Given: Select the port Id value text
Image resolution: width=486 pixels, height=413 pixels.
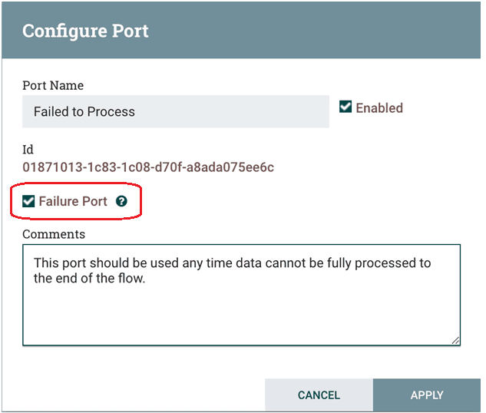Looking at the screenshot, I should pyautogui.click(x=148, y=167).
